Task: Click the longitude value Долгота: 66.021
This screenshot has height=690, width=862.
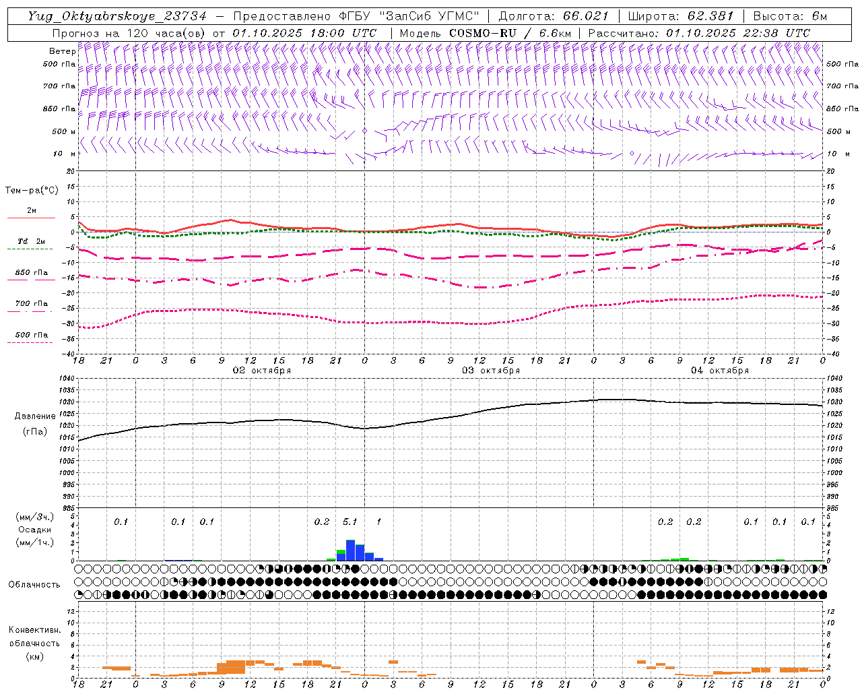Action: click(554, 16)
